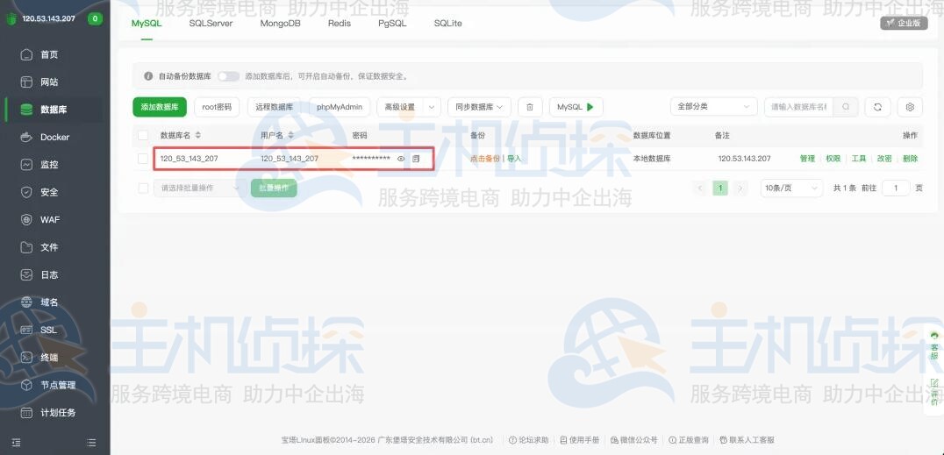Open the 计划任务 scheduled tasks item
The height and width of the screenshot is (455, 944).
pyautogui.click(x=57, y=413)
